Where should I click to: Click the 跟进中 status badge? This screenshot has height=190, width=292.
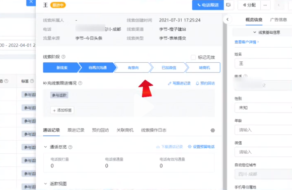58,5
